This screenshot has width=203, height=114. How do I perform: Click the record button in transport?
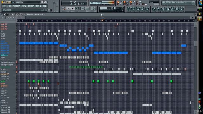pos(77,9)
